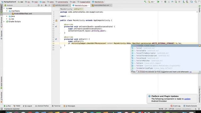201x113 pixels.
Task: Click the Debug app bug icon
Action: pos(165,2)
